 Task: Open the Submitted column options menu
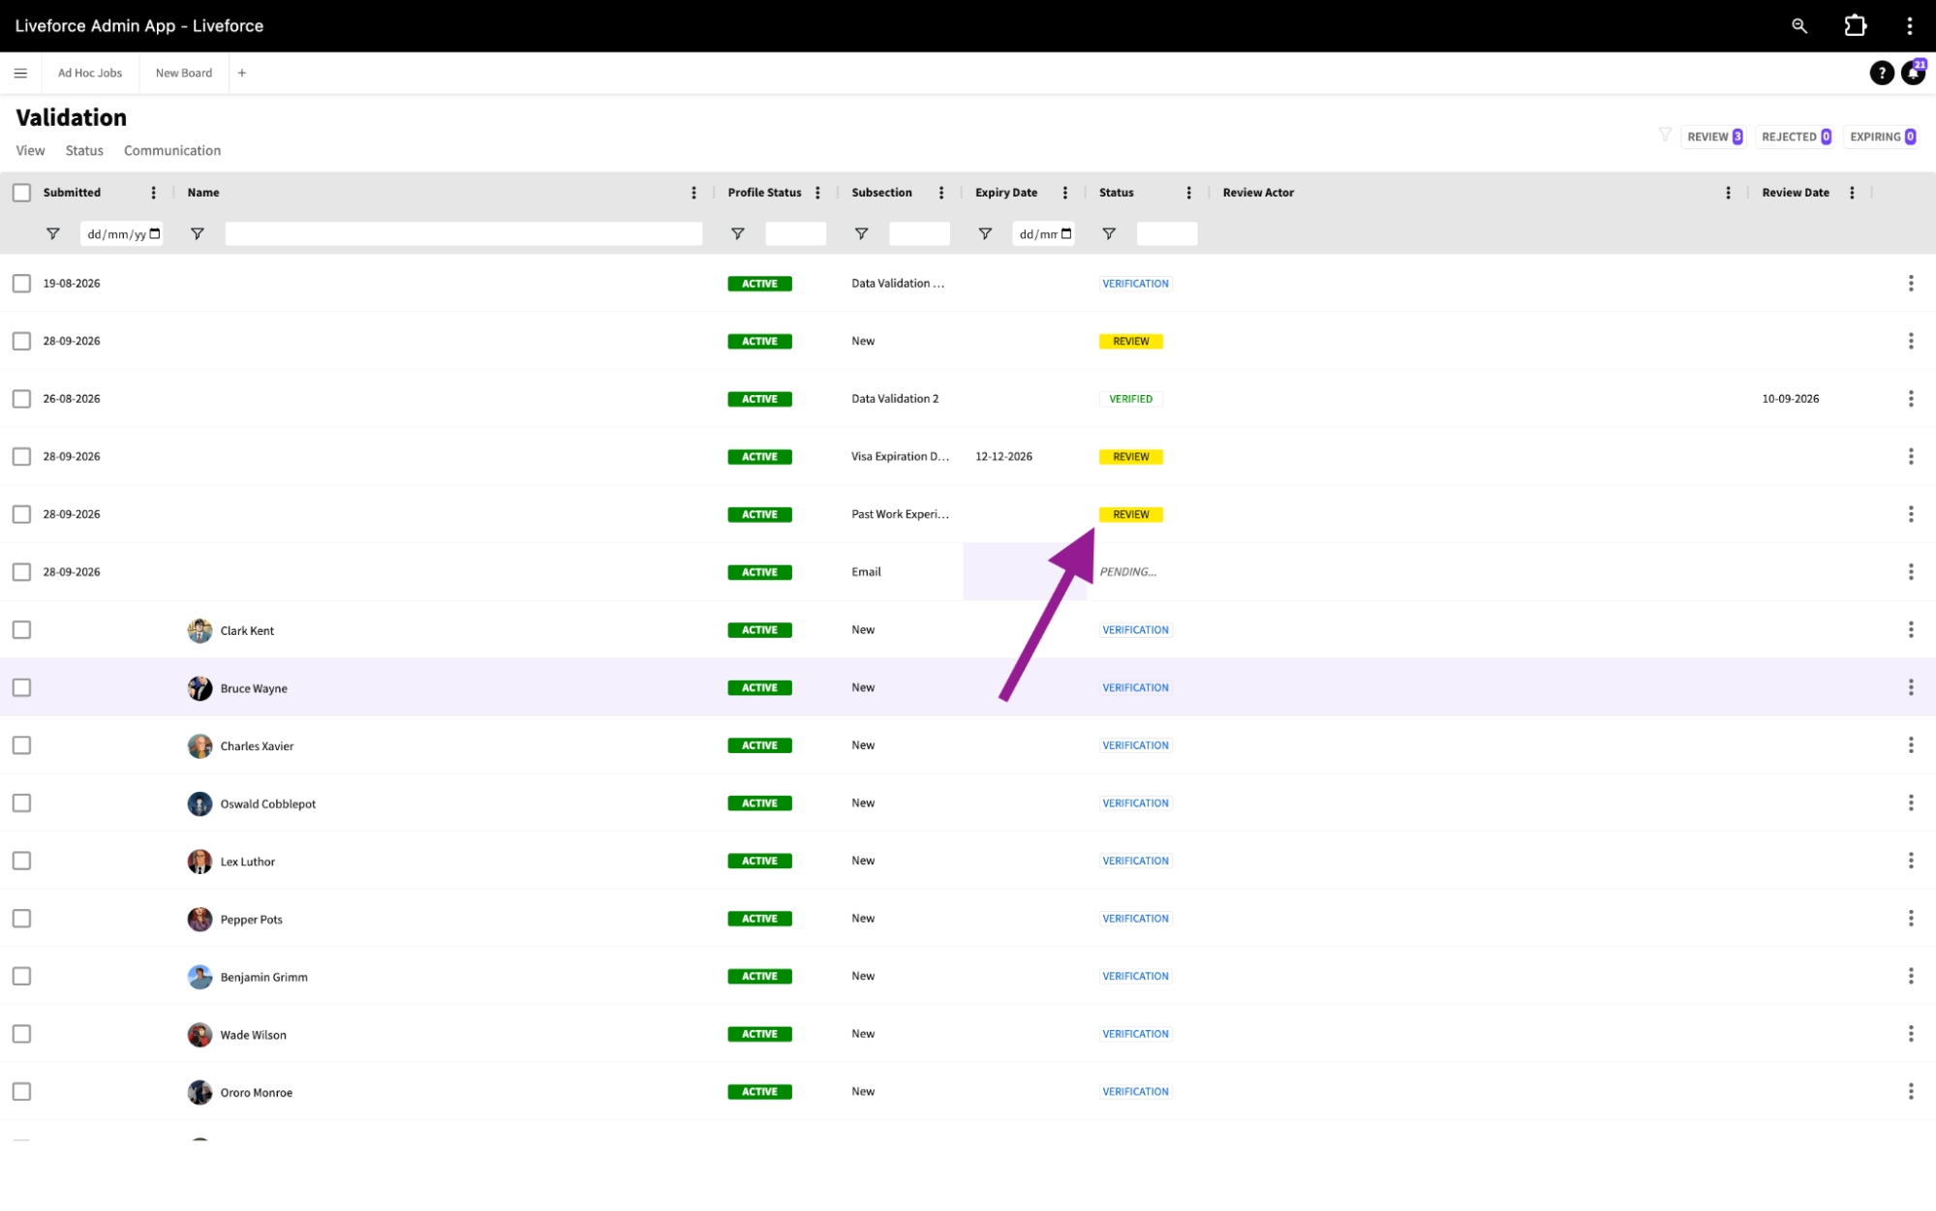coord(153,193)
